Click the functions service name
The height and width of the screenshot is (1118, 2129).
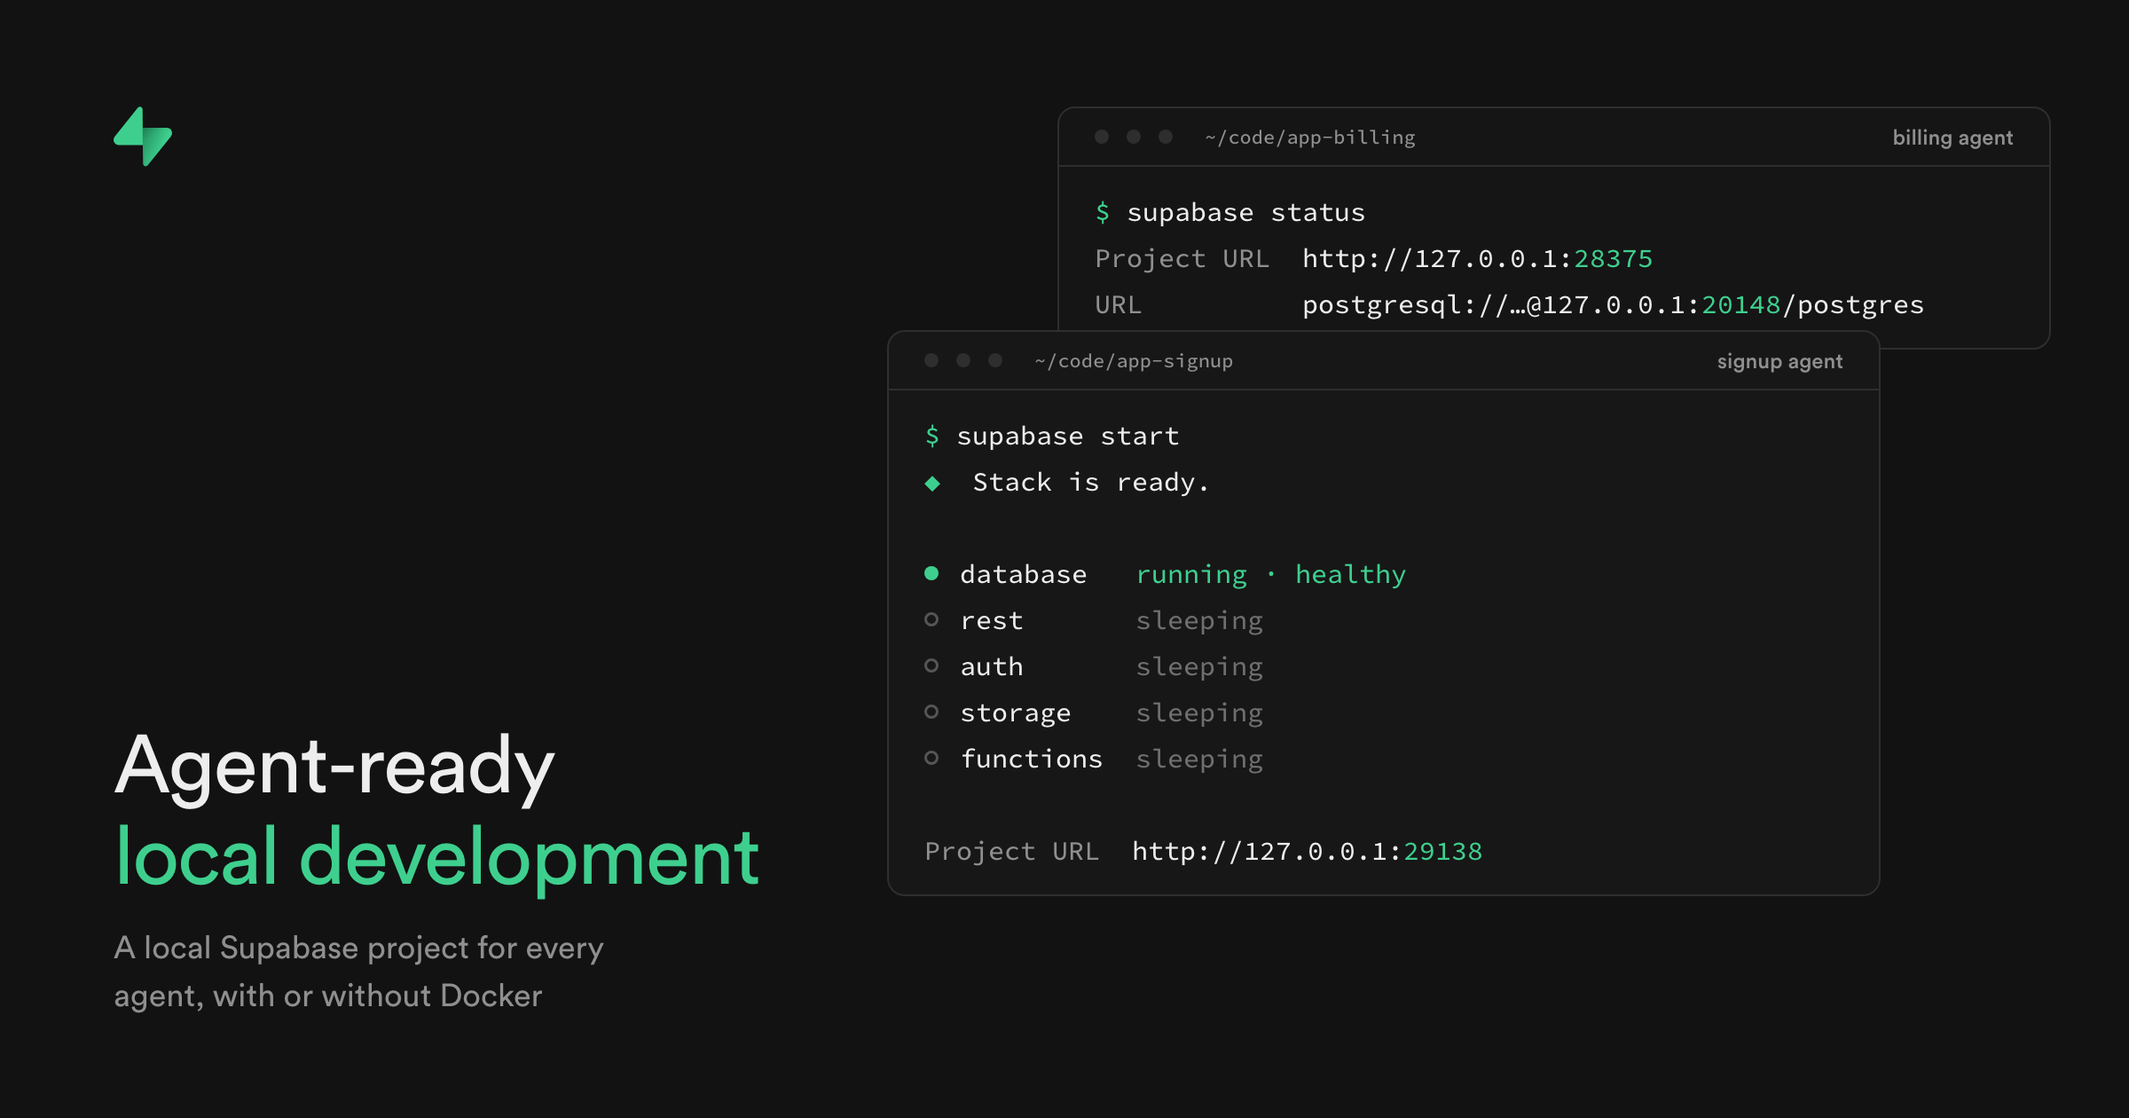tap(1032, 760)
